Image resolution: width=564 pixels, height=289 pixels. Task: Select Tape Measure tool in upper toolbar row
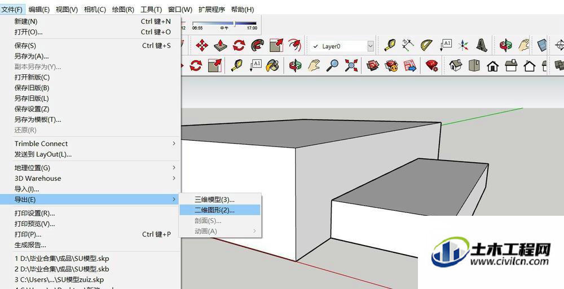tap(390, 45)
